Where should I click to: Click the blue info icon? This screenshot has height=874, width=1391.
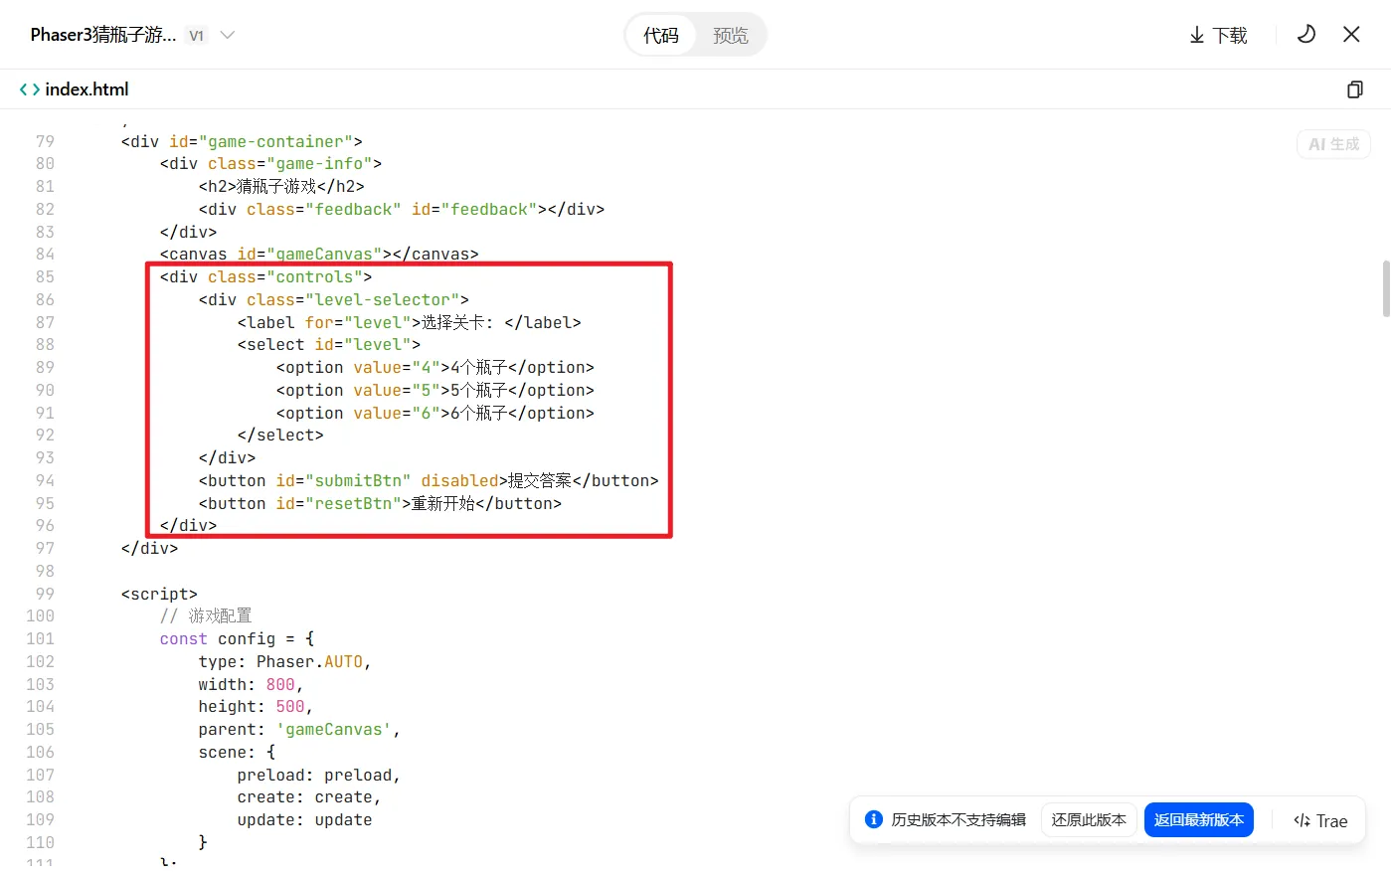tap(874, 819)
